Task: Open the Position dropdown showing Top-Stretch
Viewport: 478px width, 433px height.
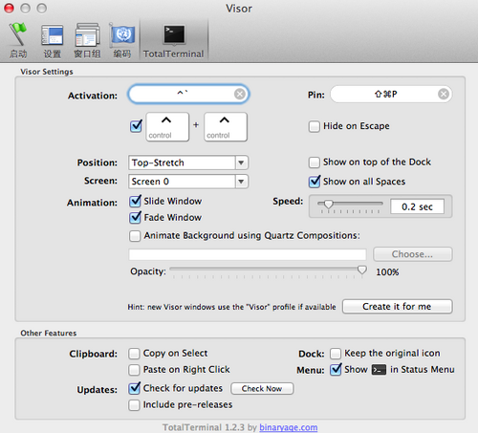Action: (x=188, y=162)
